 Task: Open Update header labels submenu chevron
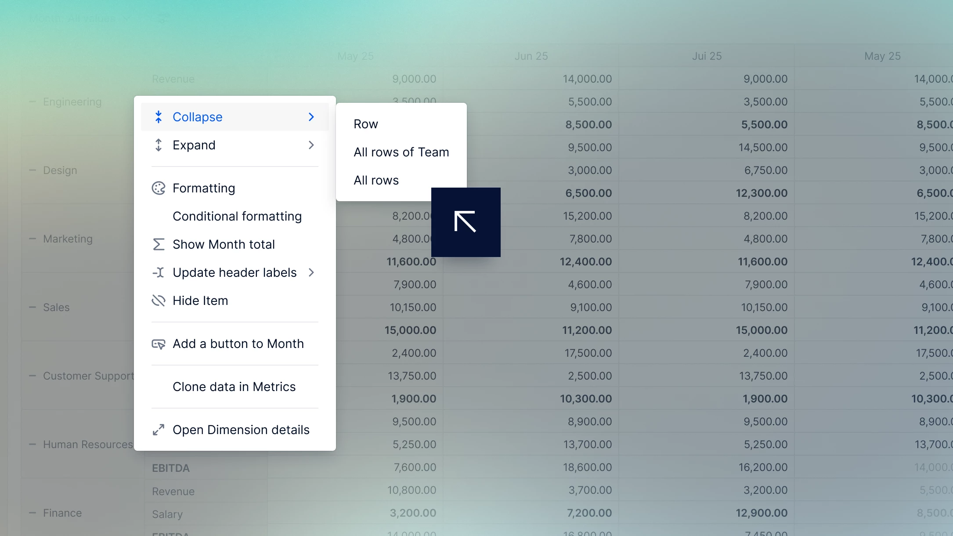(311, 272)
